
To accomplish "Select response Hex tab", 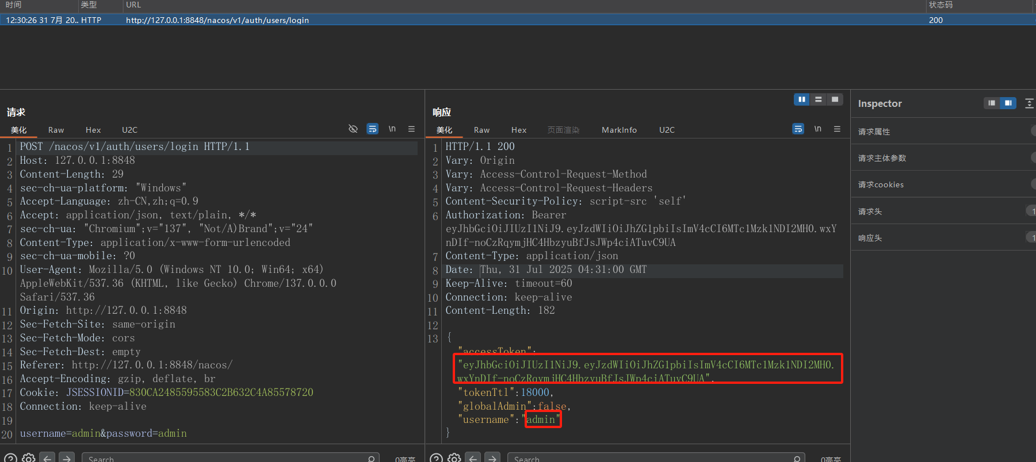I will pos(519,130).
